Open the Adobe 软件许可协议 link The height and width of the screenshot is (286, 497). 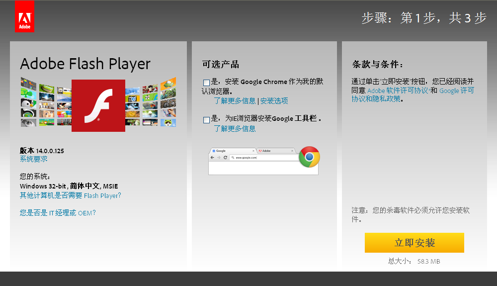(398, 91)
